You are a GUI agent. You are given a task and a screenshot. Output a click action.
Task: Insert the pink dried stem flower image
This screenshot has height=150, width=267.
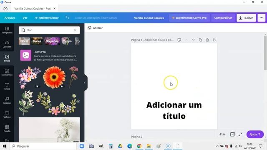click(x=74, y=77)
